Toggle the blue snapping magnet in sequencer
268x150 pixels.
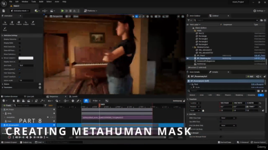pyautogui.click(x=86, y=101)
